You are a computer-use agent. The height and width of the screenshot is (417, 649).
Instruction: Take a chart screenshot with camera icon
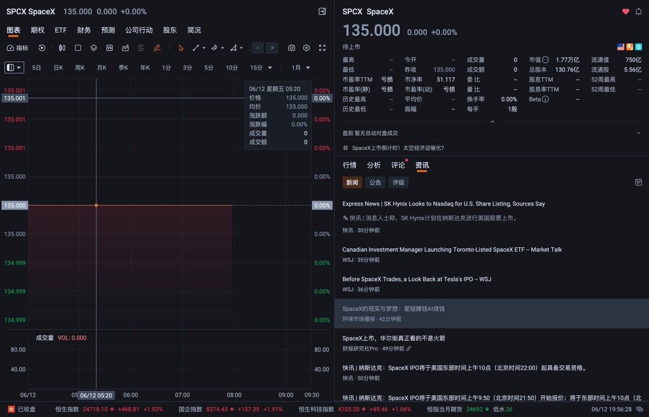coord(292,48)
